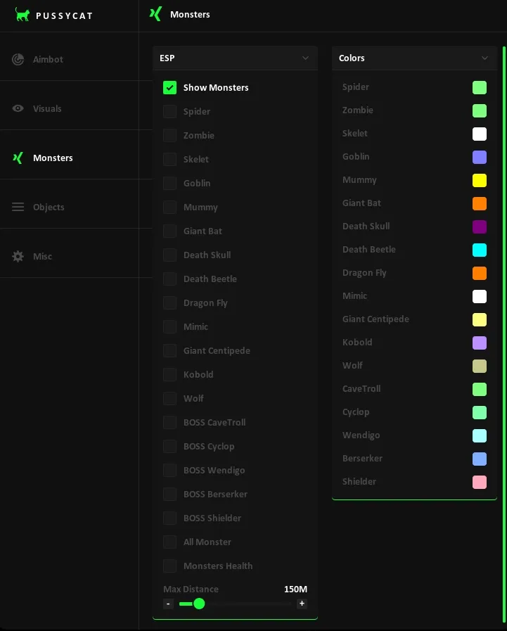
Task: Tick the Monsters Health checkbox
Action: tap(169, 566)
